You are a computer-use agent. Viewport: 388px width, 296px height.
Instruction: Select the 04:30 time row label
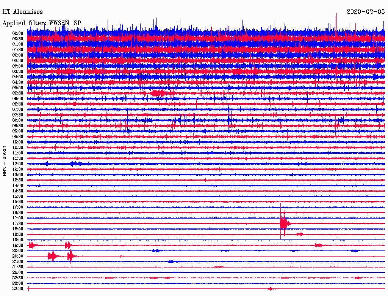pos(18,82)
